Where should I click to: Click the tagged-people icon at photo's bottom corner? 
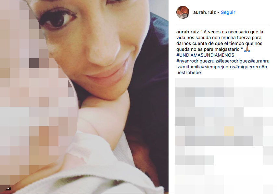[7, 189]
